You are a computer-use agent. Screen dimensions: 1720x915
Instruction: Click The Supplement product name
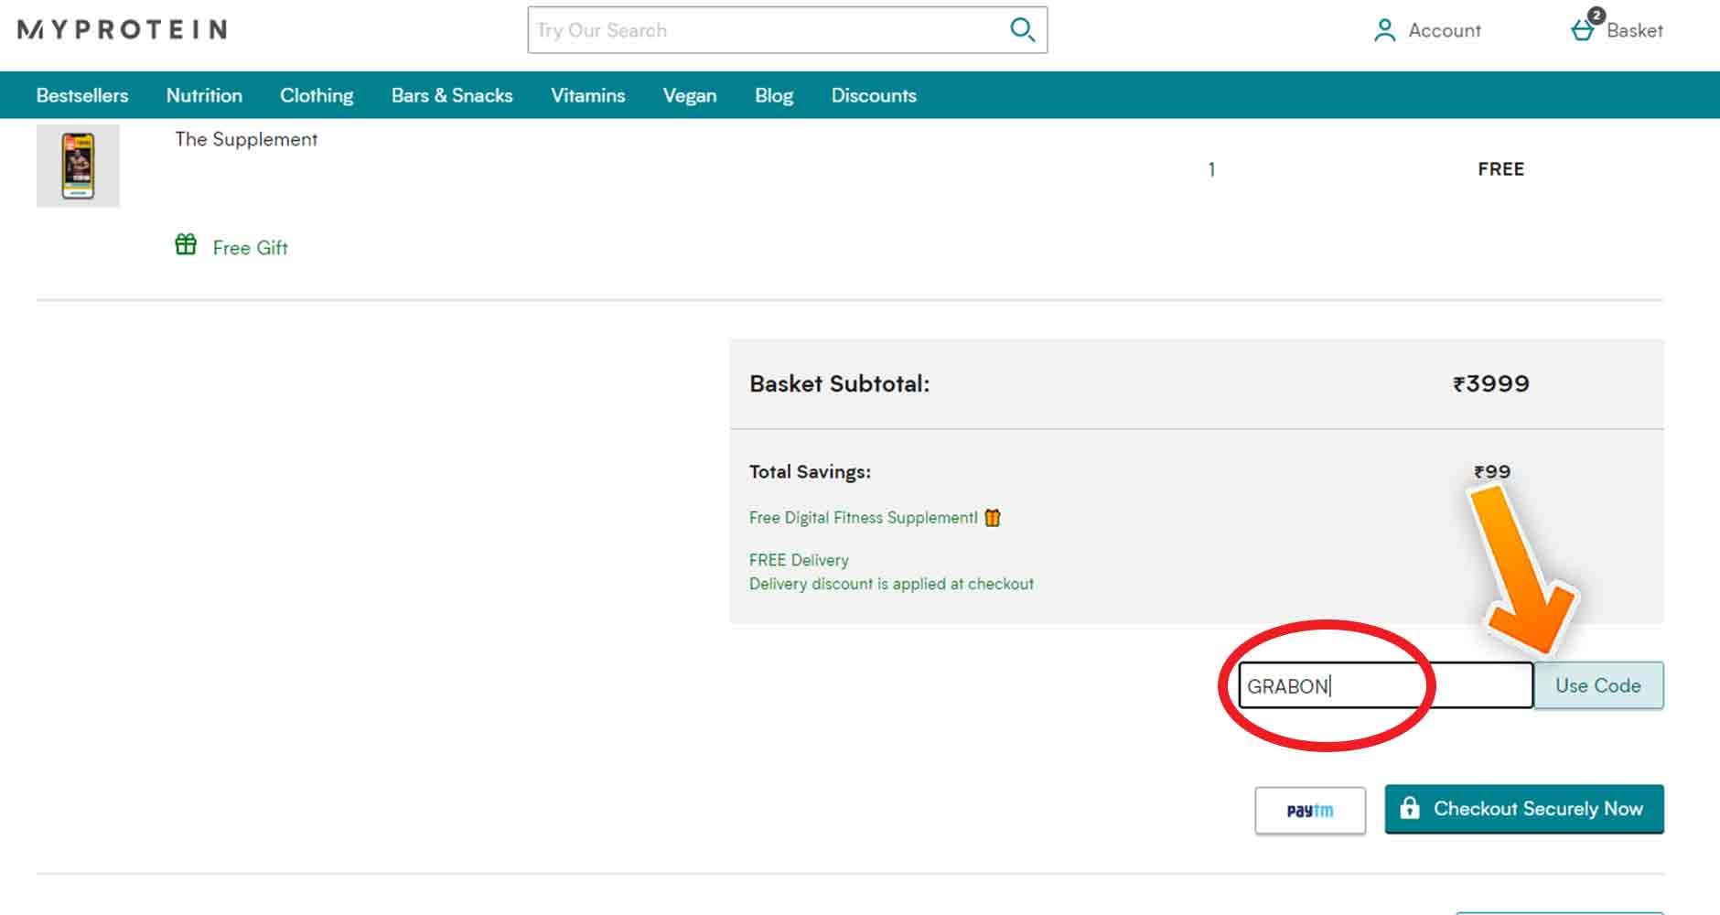coord(246,139)
